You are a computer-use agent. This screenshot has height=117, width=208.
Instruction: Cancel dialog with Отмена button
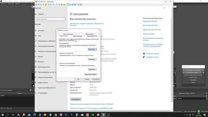point(87,79)
